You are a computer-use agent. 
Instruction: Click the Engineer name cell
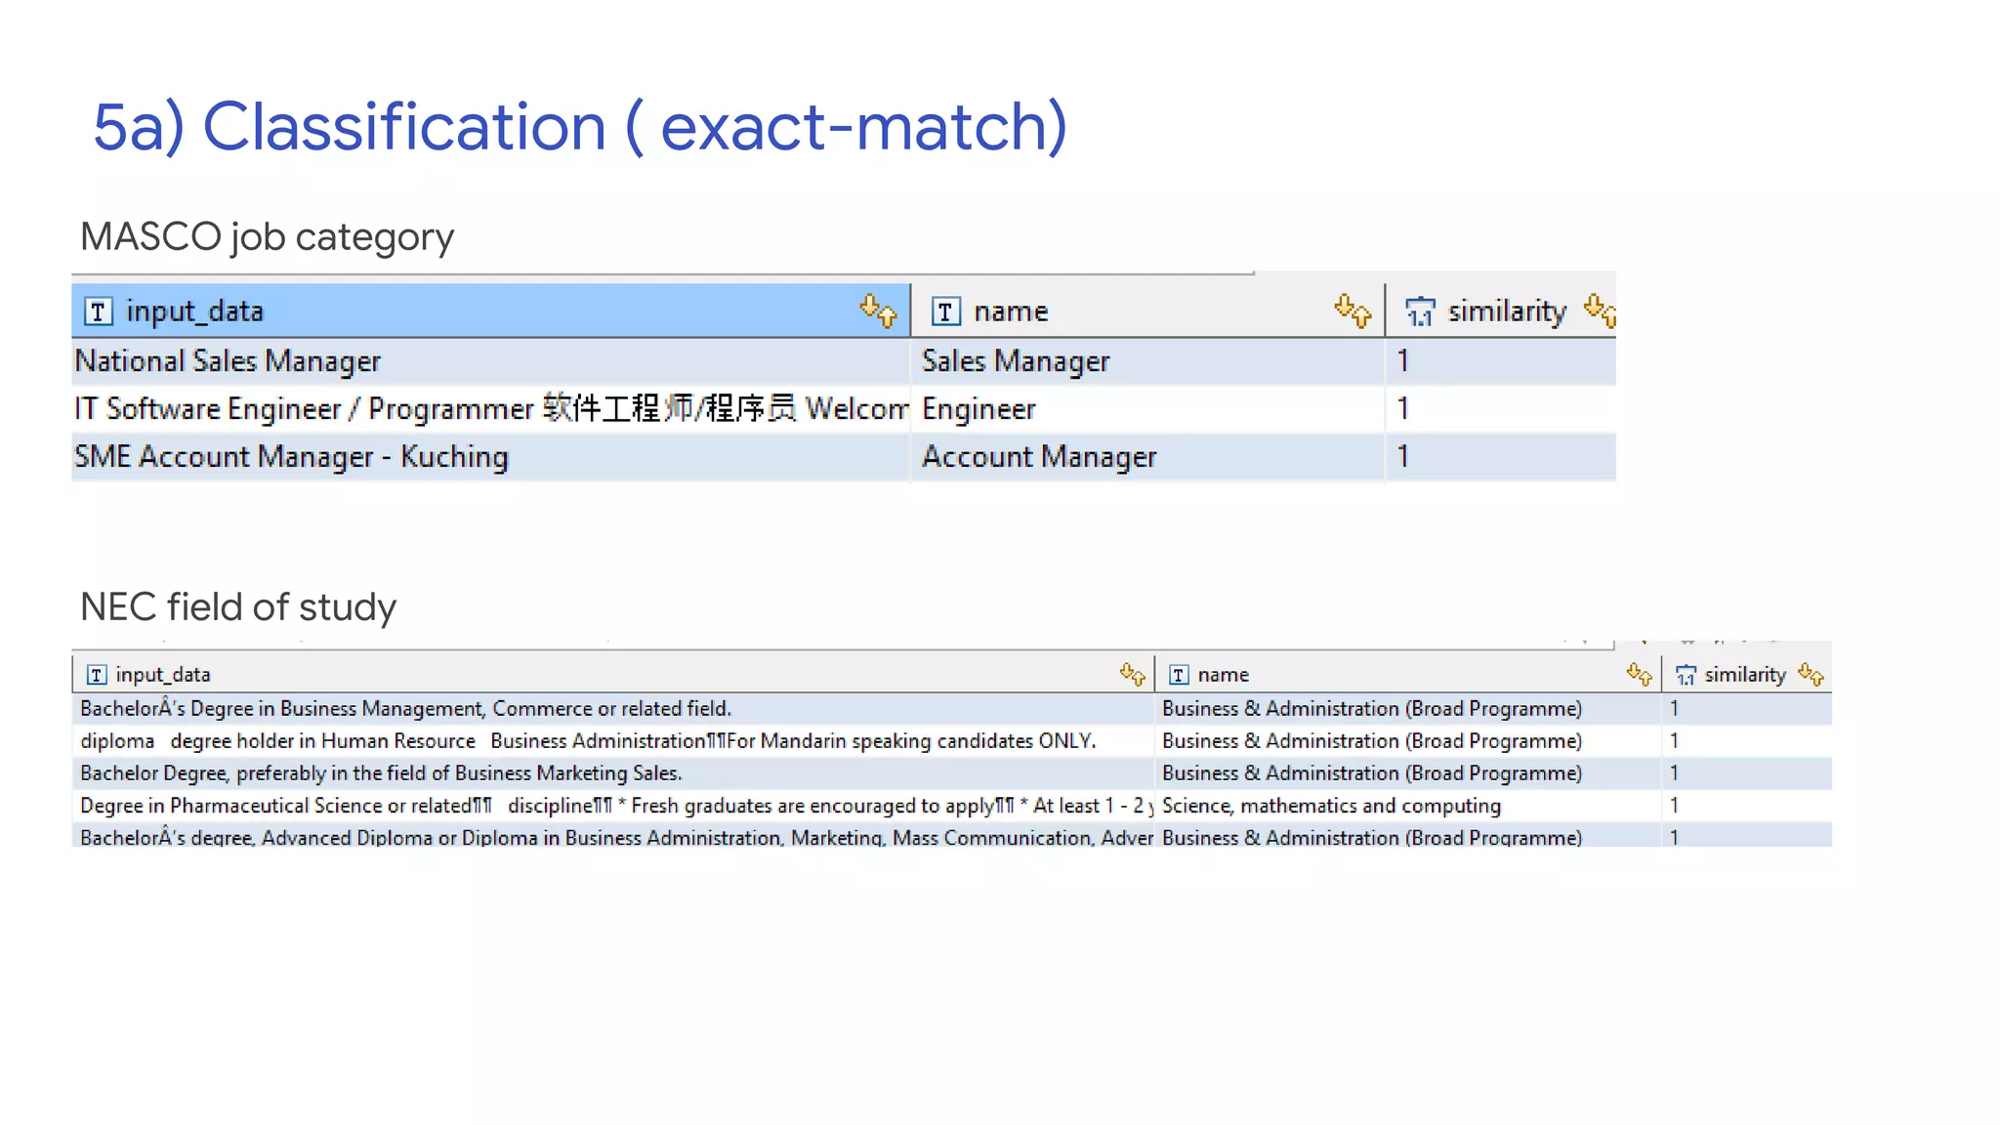pyautogui.click(x=1148, y=409)
